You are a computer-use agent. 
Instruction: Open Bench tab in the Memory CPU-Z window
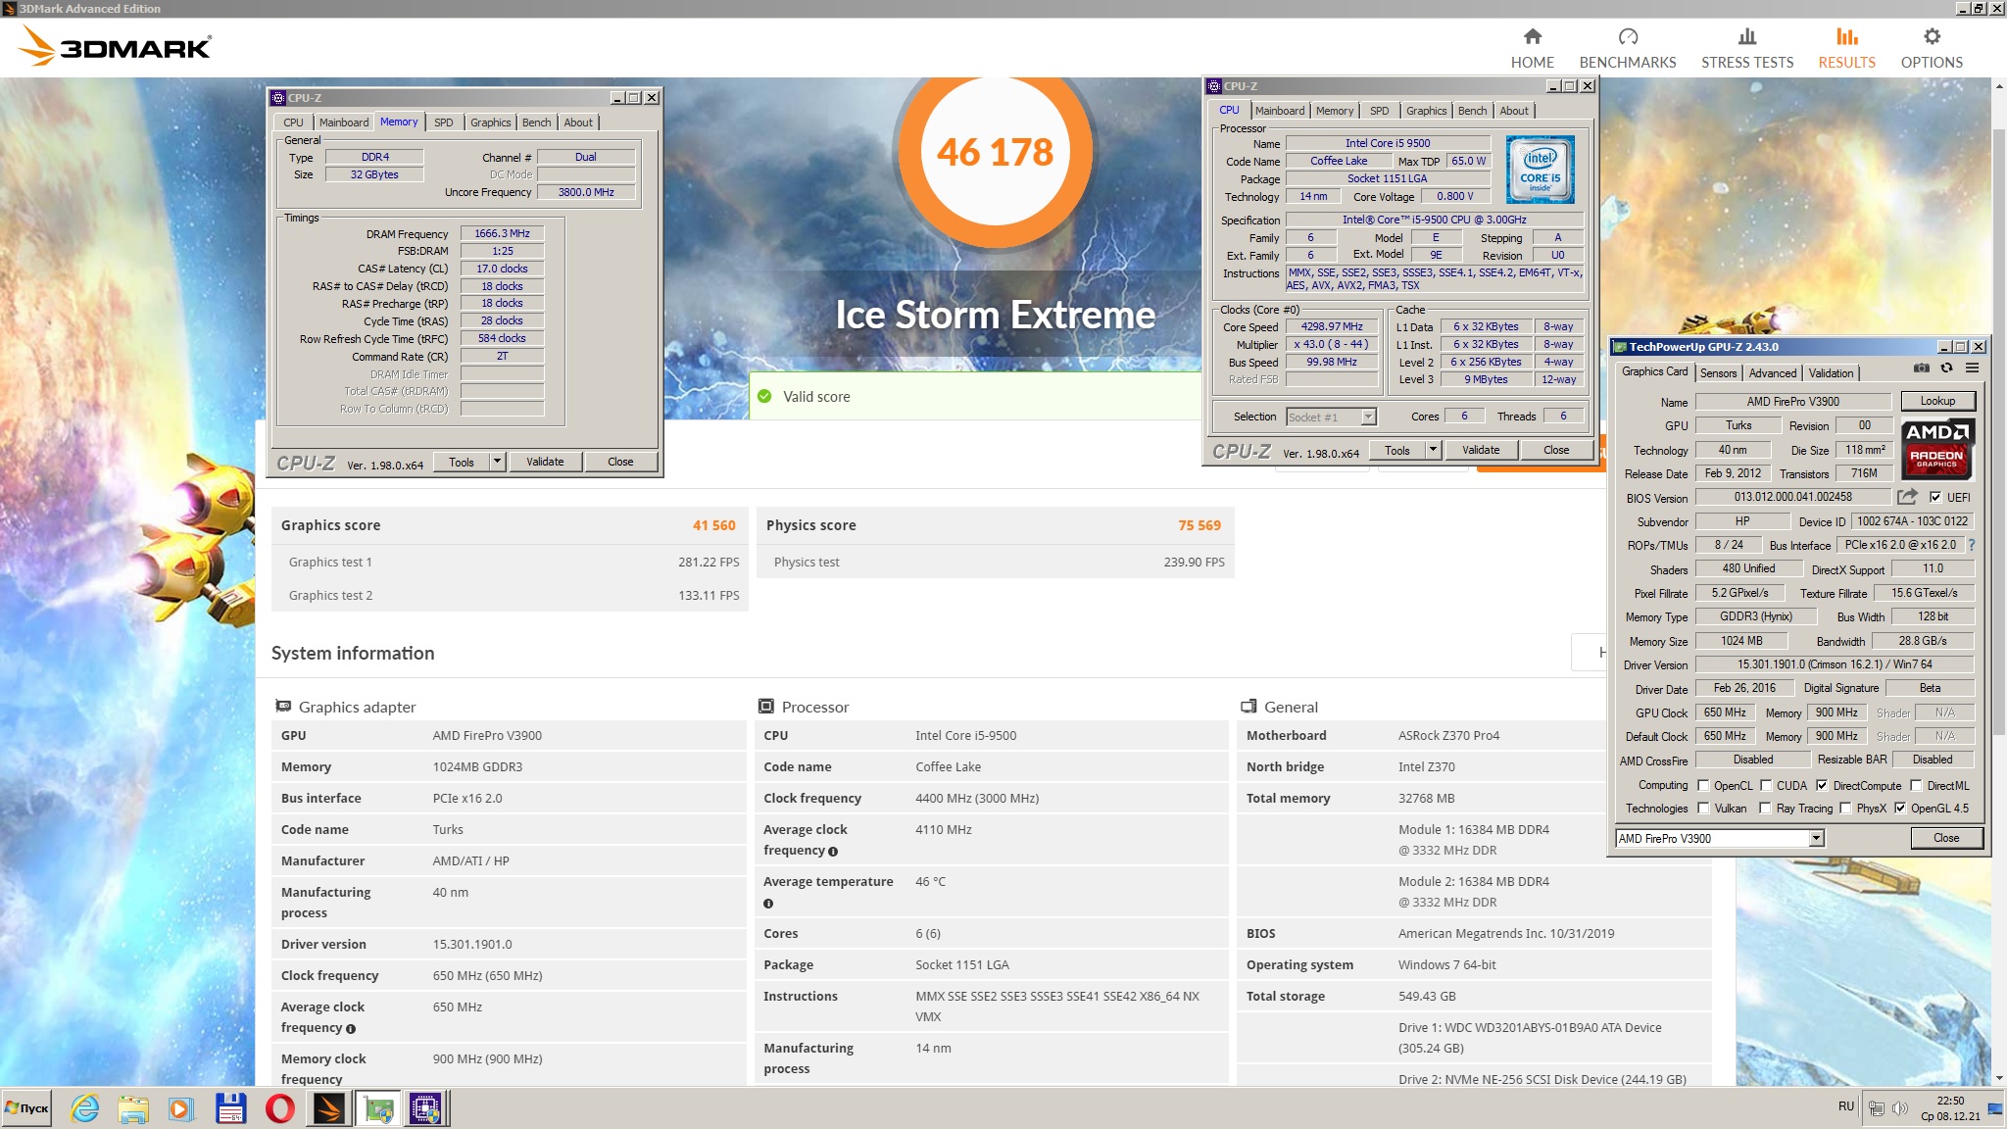click(x=536, y=123)
